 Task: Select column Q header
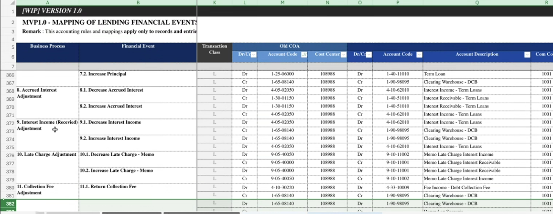(477, 3)
